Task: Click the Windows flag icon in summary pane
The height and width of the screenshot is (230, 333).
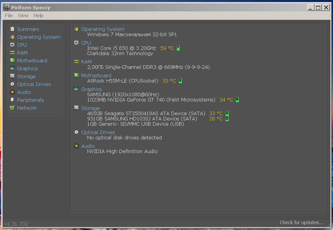Action: click(76, 29)
